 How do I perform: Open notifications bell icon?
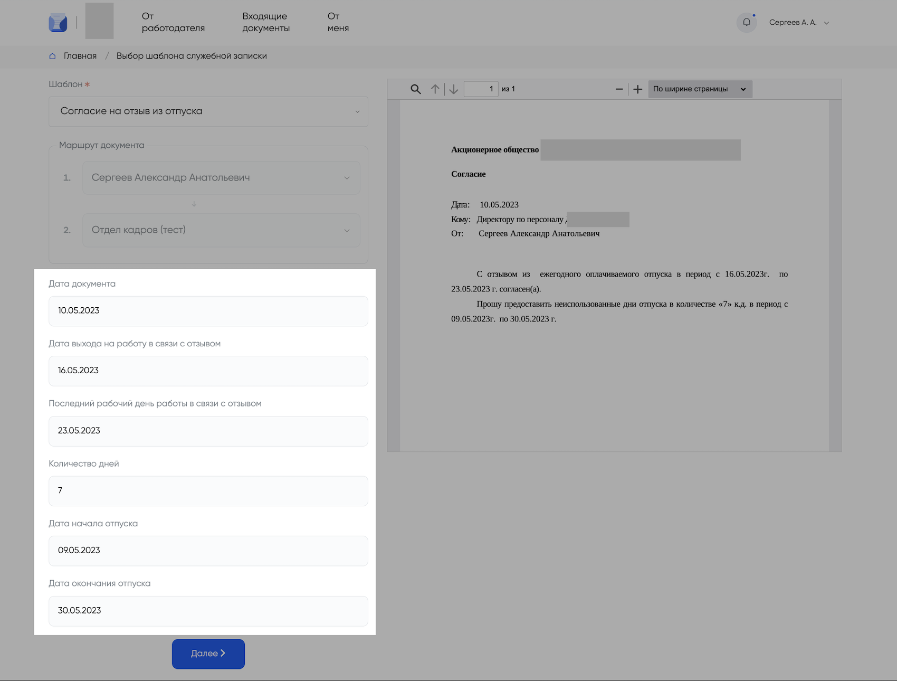[x=746, y=22]
